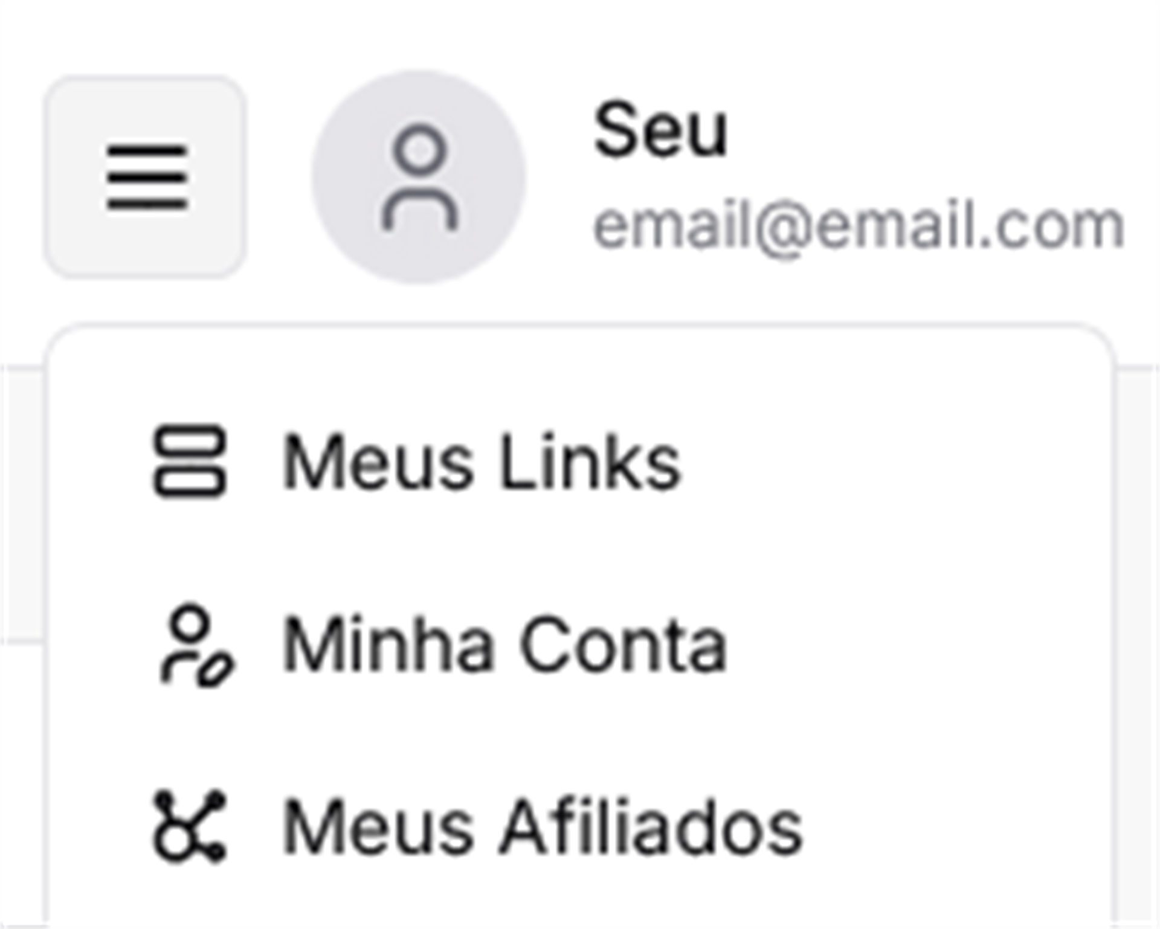
Task: Click the email@email.com address text
Action: [x=858, y=227]
